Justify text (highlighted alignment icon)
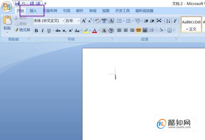Image resolution: width=205 pixels, height=140 pixels. tap(139, 31)
